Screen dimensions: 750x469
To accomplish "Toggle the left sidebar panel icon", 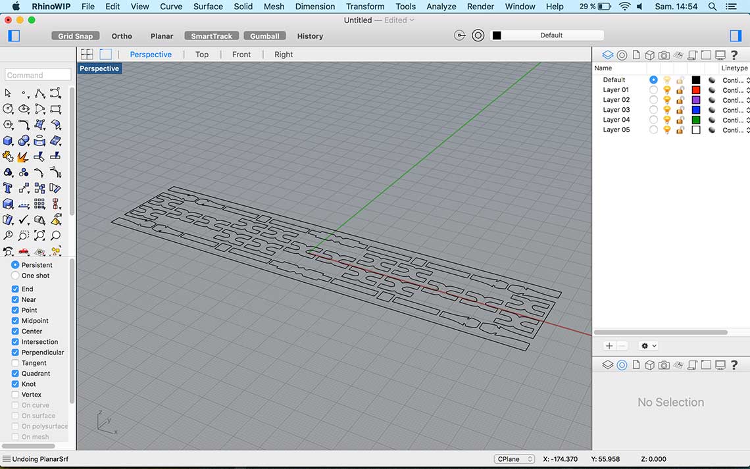I will pyautogui.click(x=14, y=36).
